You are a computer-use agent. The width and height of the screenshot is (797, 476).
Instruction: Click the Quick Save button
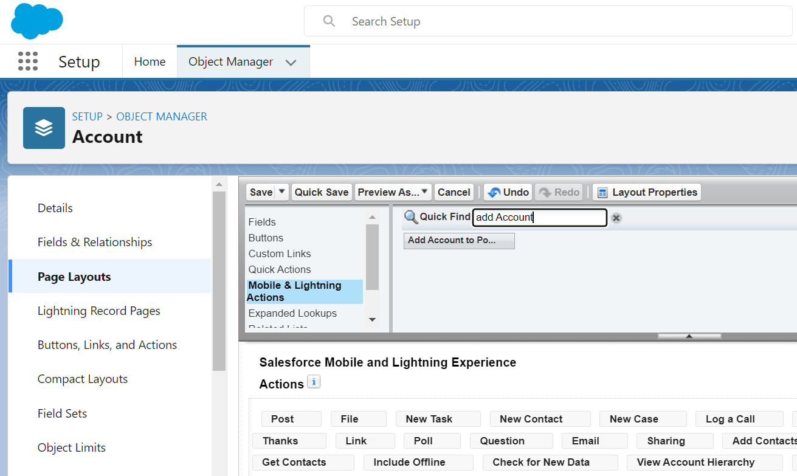[321, 191]
